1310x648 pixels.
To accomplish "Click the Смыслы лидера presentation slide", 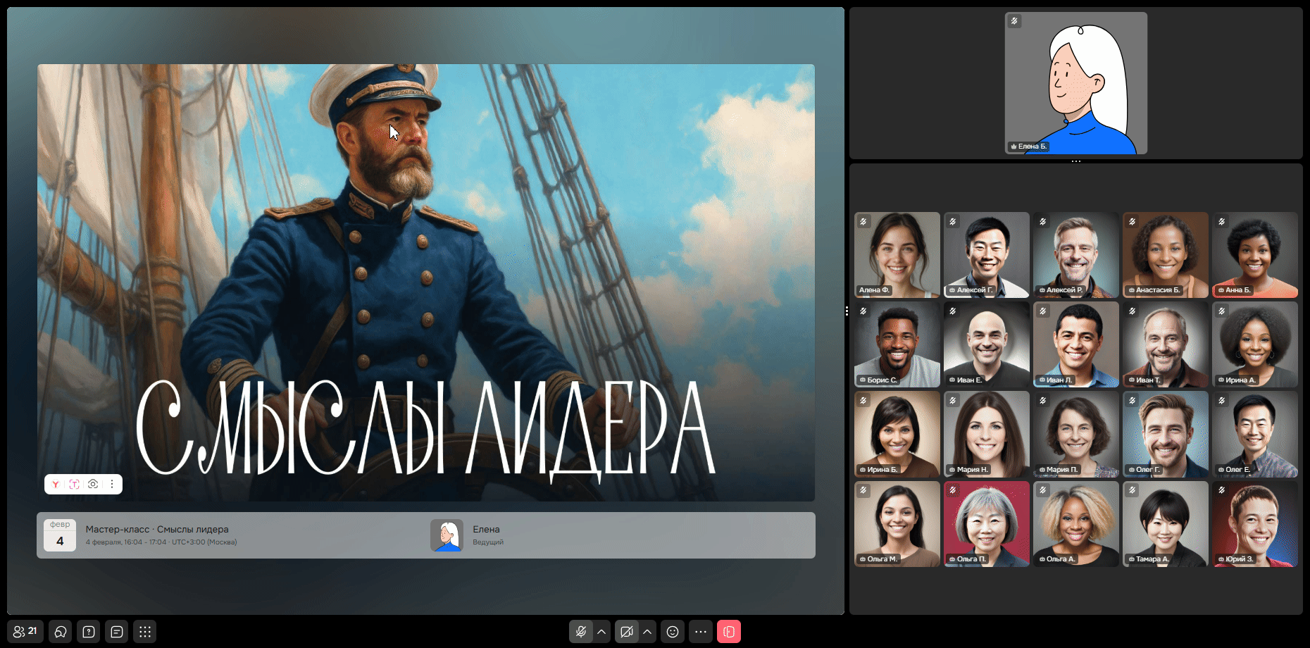I will pyautogui.click(x=426, y=282).
